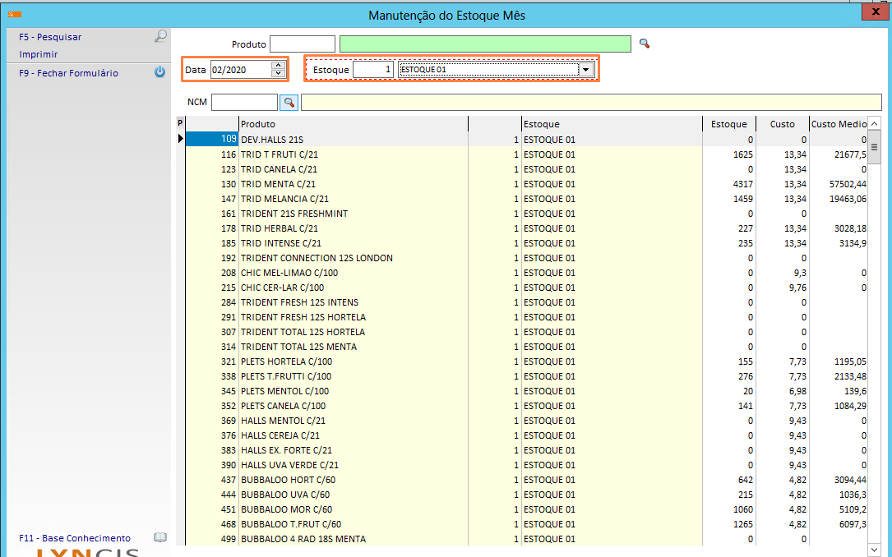Click the Custo Medio column header
Image resolution: width=892 pixels, height=557 pixels.
839,124
